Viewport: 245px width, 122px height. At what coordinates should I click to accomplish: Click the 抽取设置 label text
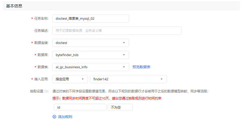click(x=37, y=91)
